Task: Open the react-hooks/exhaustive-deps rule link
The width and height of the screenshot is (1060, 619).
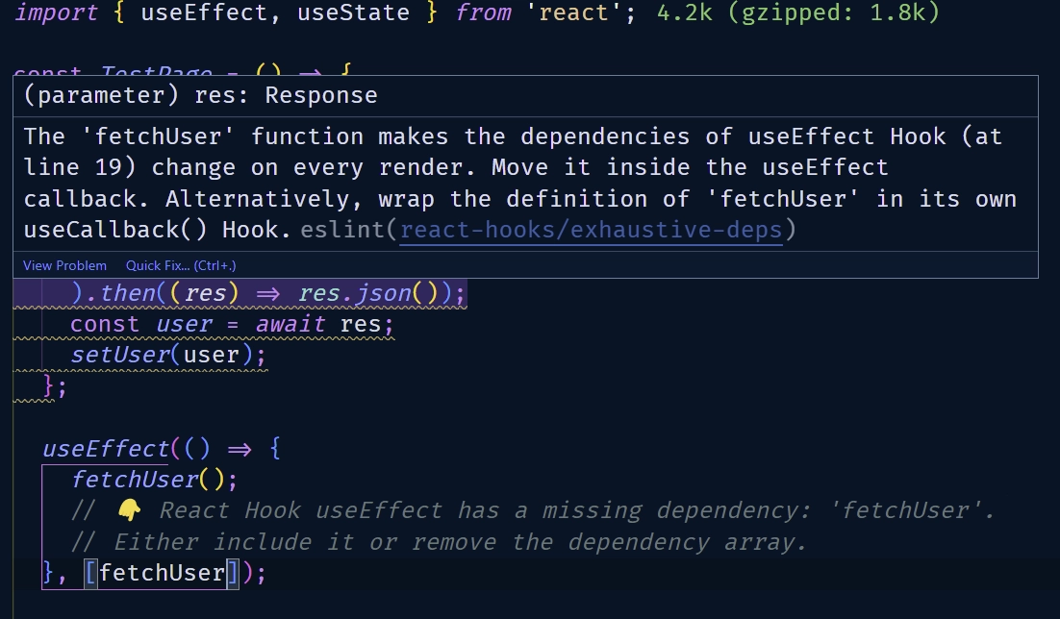Action: 592,231
